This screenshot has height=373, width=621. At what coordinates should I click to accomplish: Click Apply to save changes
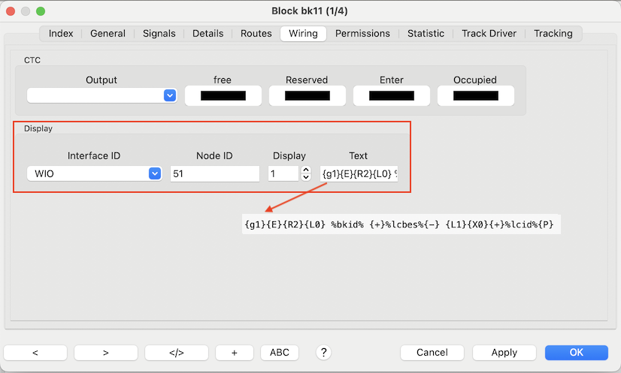(x=504, y=353)
